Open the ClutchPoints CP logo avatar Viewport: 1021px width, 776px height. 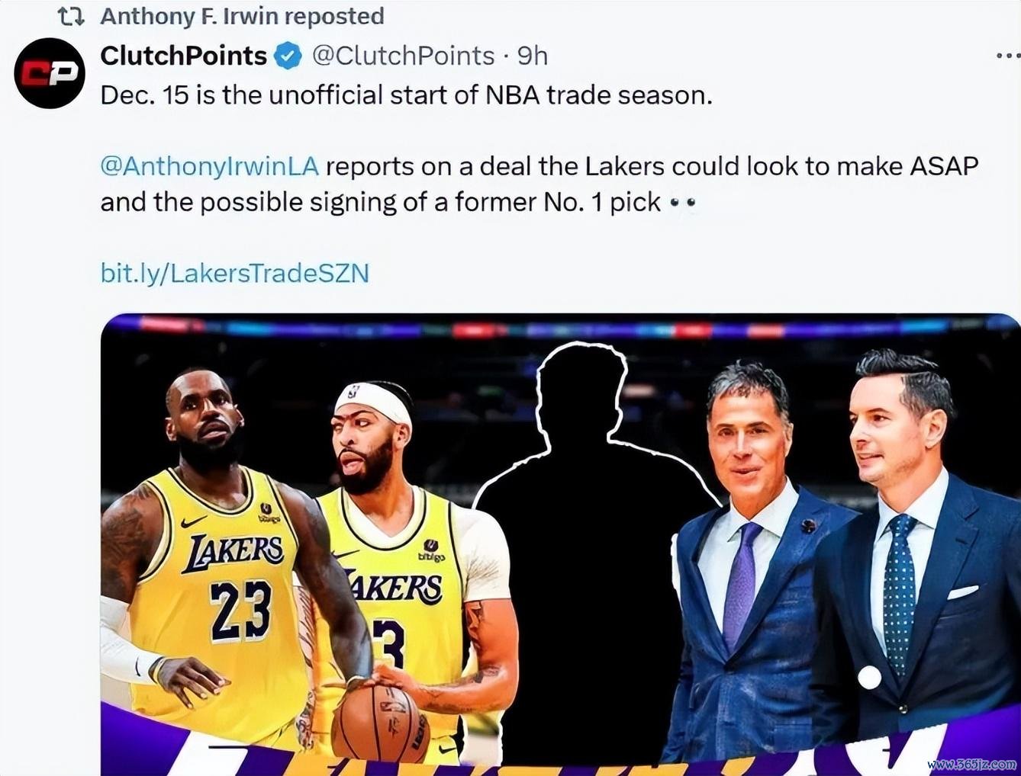pos(50,73)
